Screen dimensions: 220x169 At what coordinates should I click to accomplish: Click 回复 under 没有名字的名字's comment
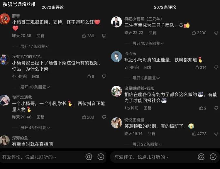[36, 76]
